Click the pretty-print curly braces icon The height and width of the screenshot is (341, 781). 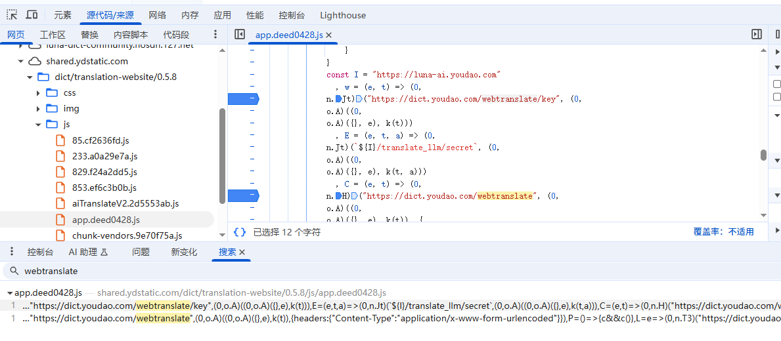point(240,232)
